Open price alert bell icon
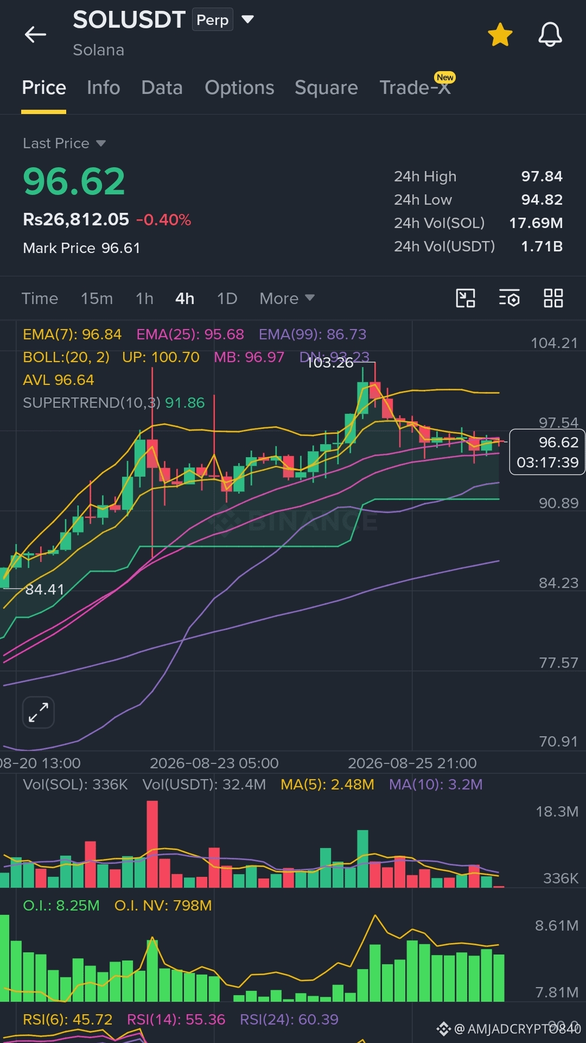 tap(550, 35)
